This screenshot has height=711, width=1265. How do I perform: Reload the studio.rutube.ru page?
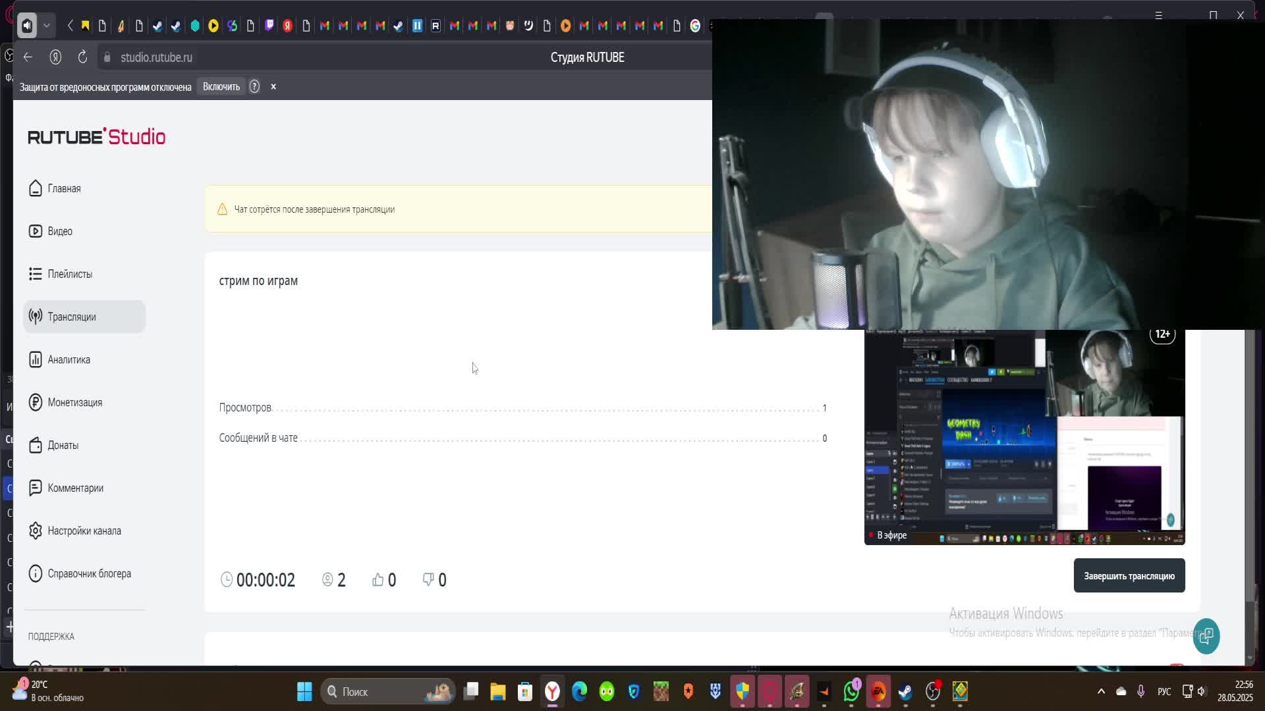pos(82,57)
